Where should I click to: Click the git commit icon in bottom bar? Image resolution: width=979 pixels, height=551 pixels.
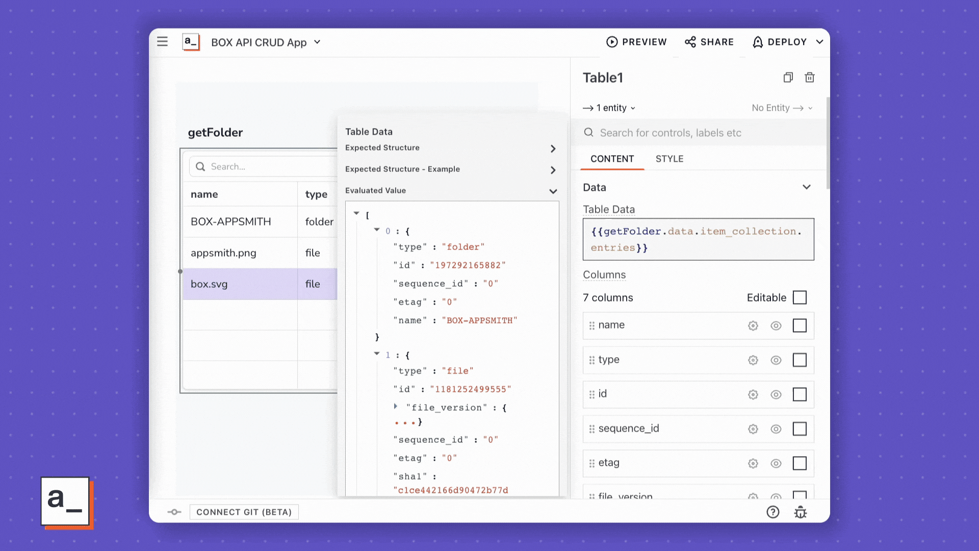[174, 512]
